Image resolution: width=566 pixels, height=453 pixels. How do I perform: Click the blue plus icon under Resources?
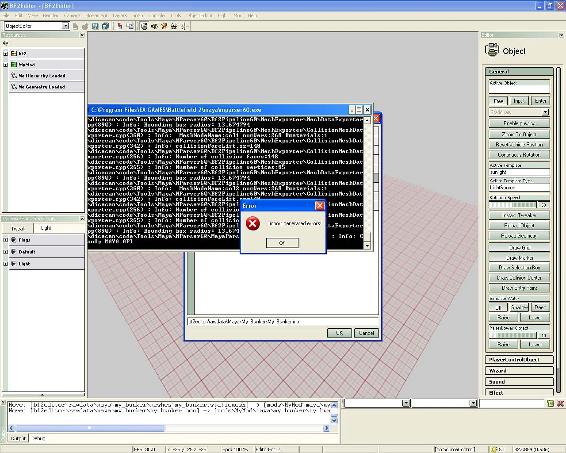coord(5,43)
